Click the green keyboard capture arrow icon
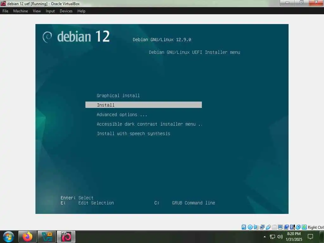The height and width of the screenshot is (243, 324). point(304,227)
